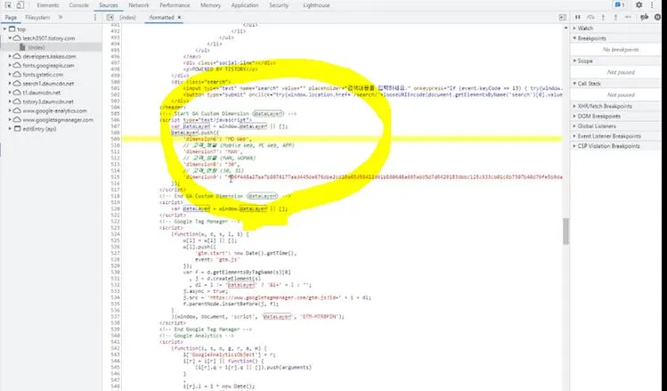Select the (index) file in tree
The image size is (667, 391).
tap(37, 47)
